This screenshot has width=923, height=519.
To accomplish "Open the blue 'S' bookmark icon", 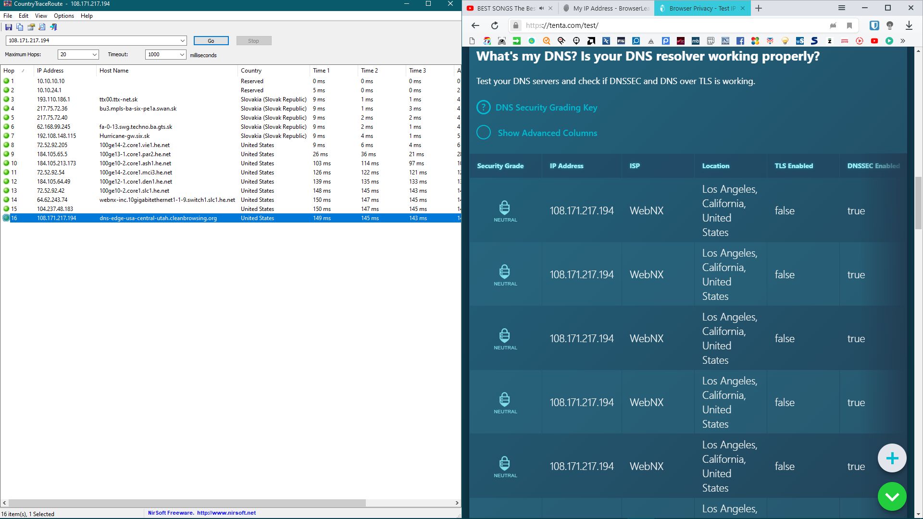I will pos(815,41).
